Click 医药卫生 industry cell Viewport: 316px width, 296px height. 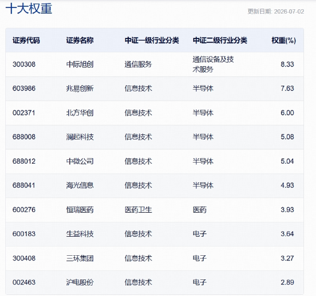point(138,210)
